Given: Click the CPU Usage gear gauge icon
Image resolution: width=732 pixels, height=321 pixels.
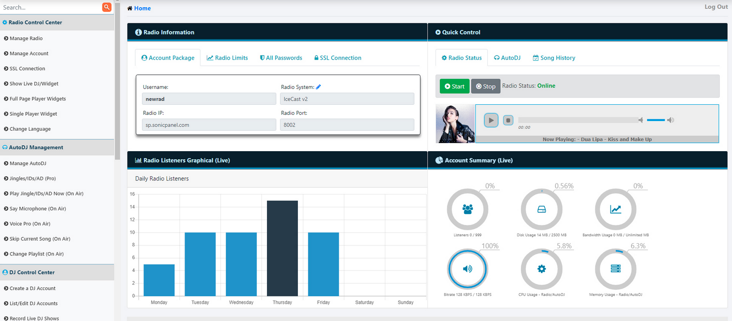Looking at the screenshot, I should point(541,269).
